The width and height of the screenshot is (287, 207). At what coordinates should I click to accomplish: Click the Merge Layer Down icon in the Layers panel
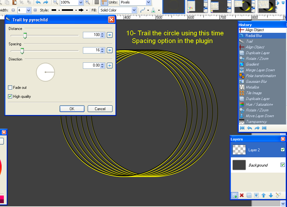coord(256,195)
